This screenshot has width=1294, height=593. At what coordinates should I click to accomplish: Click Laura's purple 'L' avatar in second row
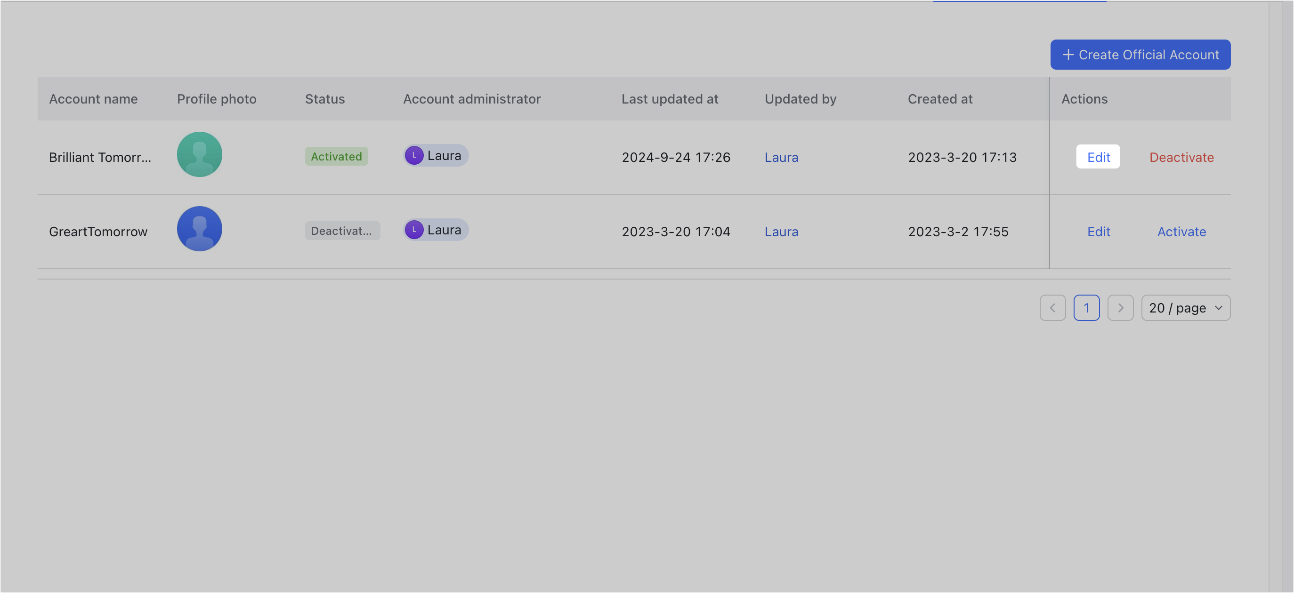click(x=413, y=230)
